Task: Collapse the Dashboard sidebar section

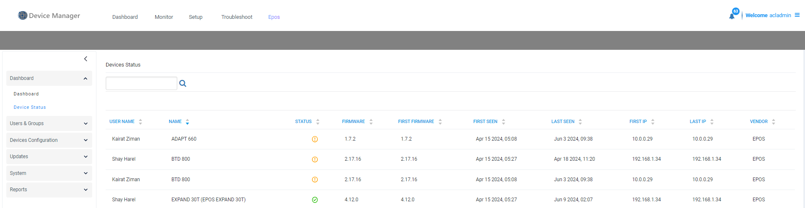Action: 49,78
